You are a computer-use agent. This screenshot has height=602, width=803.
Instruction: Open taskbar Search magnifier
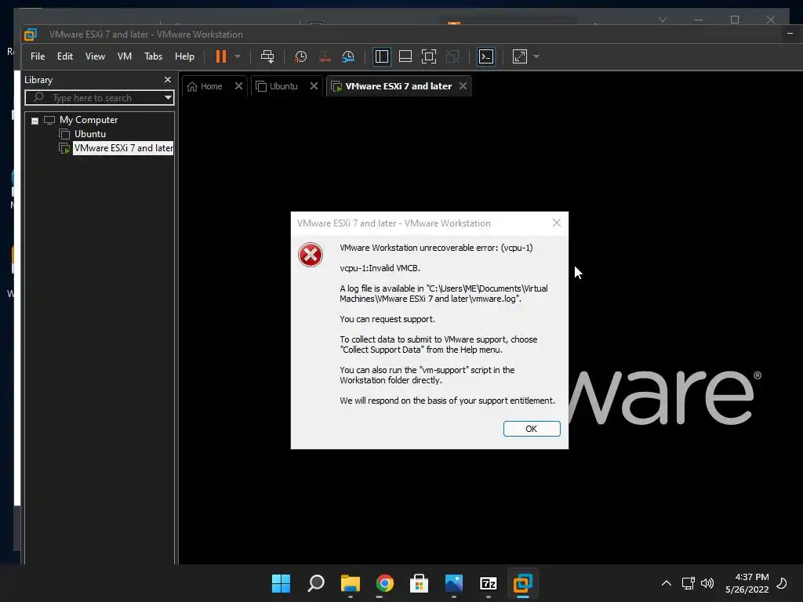(315, 583)
